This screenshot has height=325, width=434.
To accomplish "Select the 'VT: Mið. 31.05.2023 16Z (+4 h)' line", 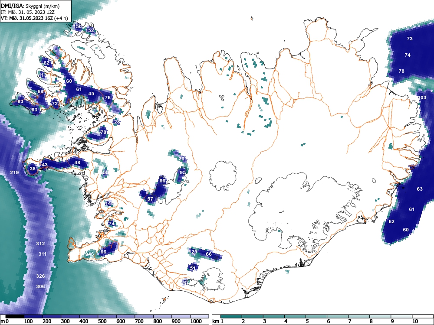I will pos(34,18).
